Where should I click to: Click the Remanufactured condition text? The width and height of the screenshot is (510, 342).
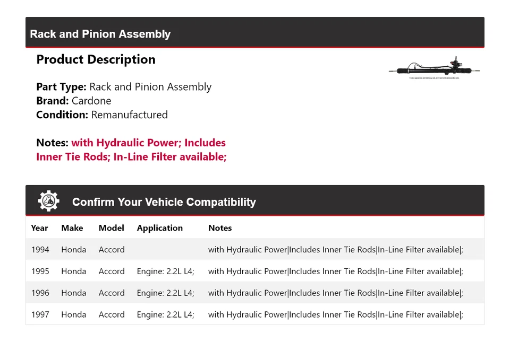click(x=129, y=115)
